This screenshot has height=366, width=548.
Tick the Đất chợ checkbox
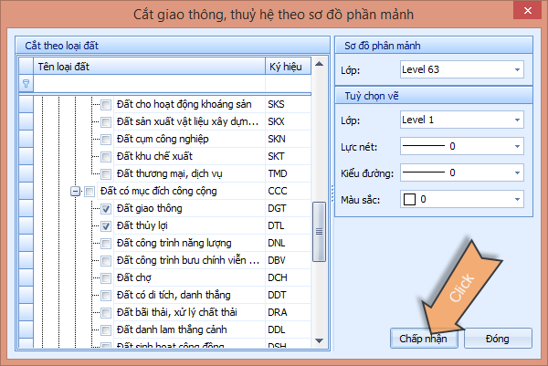(106, 277)
